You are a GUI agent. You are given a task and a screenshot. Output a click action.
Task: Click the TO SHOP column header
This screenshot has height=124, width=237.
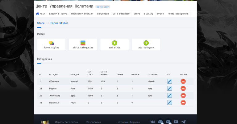(135, 74)
